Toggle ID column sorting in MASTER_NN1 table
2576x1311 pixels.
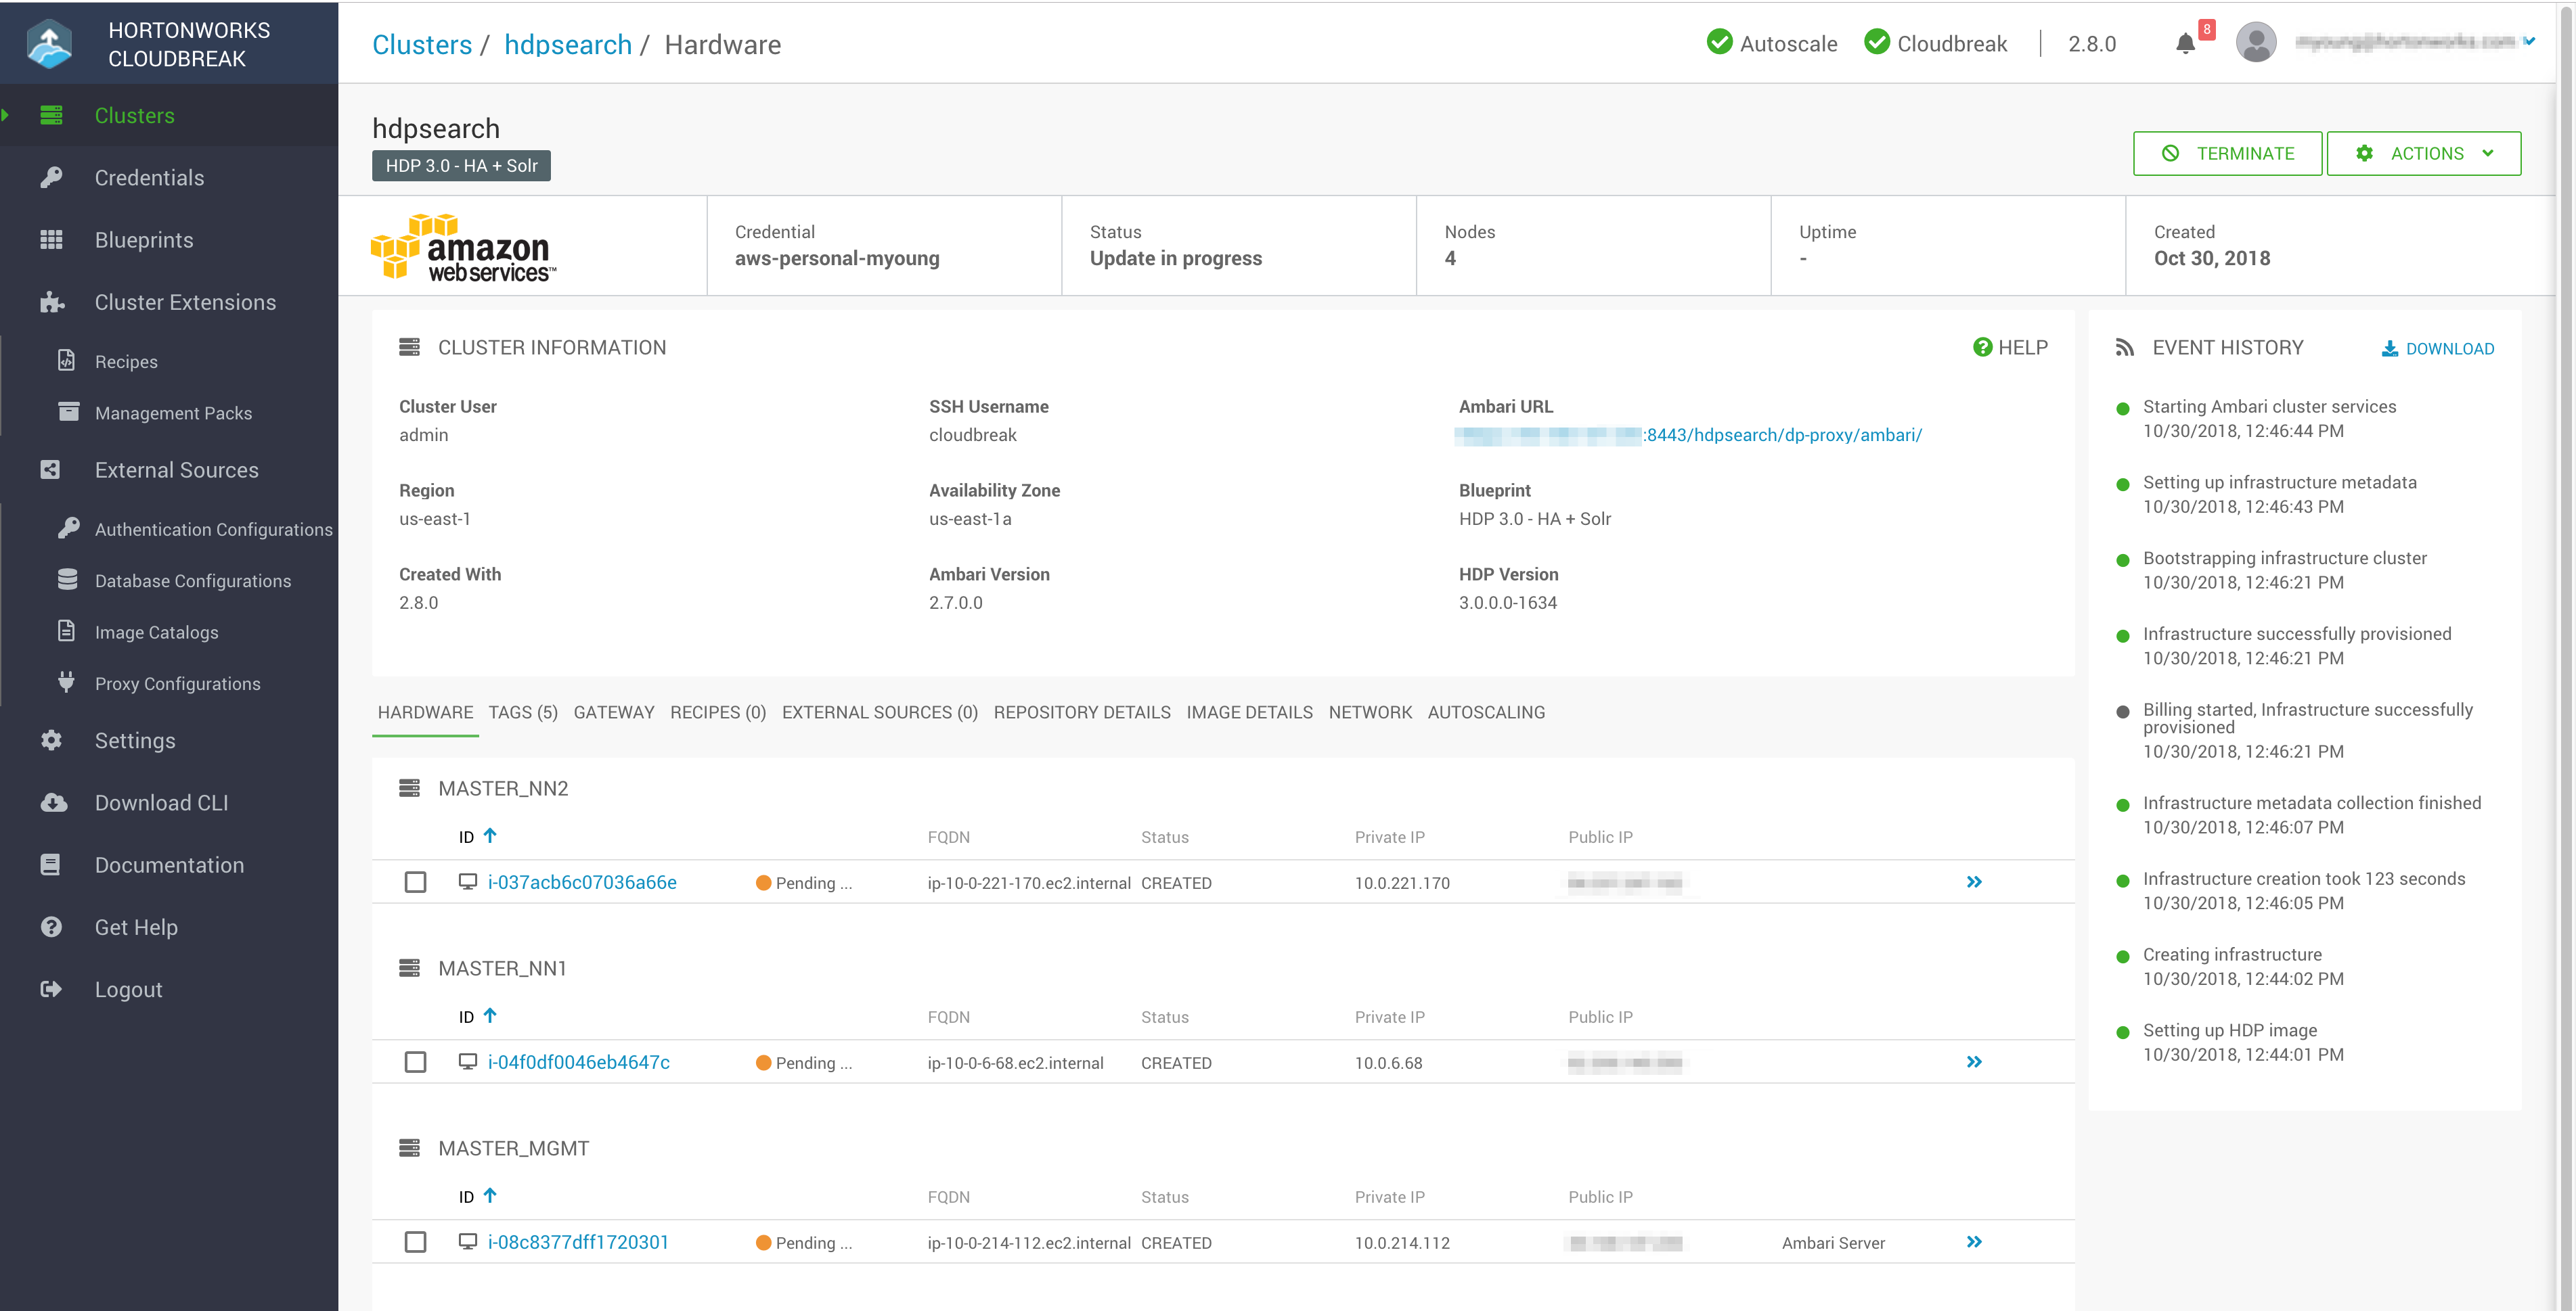click(x=490, y=1015)
